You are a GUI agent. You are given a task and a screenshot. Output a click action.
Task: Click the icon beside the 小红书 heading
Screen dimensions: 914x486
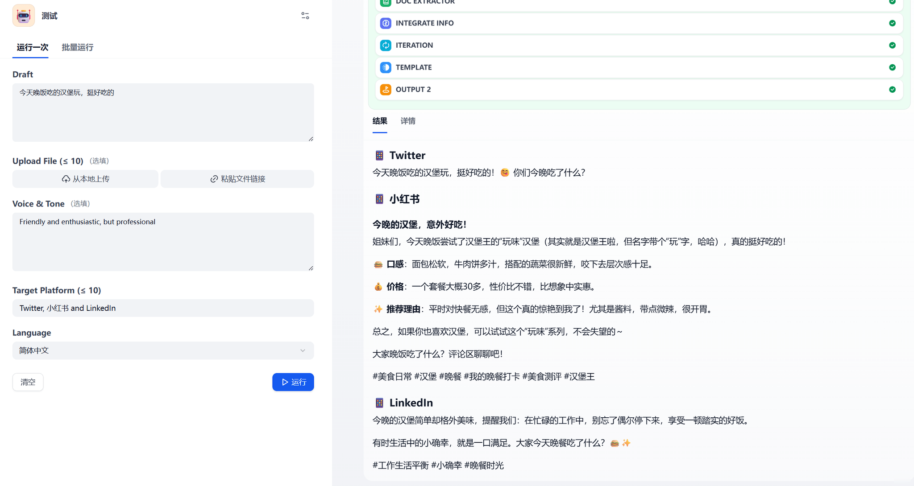(x=379, y=199)
